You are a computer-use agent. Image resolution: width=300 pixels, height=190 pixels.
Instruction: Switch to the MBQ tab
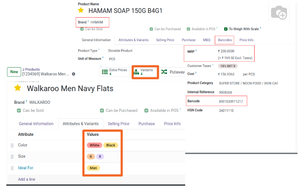tap(207, 40)
